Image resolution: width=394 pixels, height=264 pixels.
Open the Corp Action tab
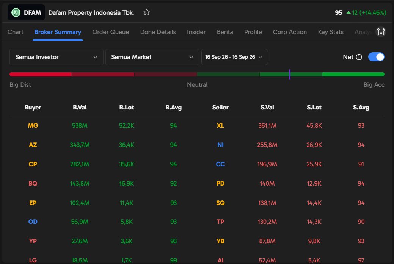(290, 32)
